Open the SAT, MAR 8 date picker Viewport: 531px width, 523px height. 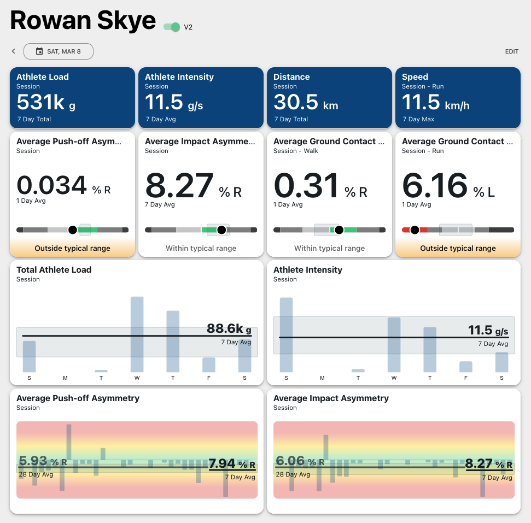[x=59, y=51]
